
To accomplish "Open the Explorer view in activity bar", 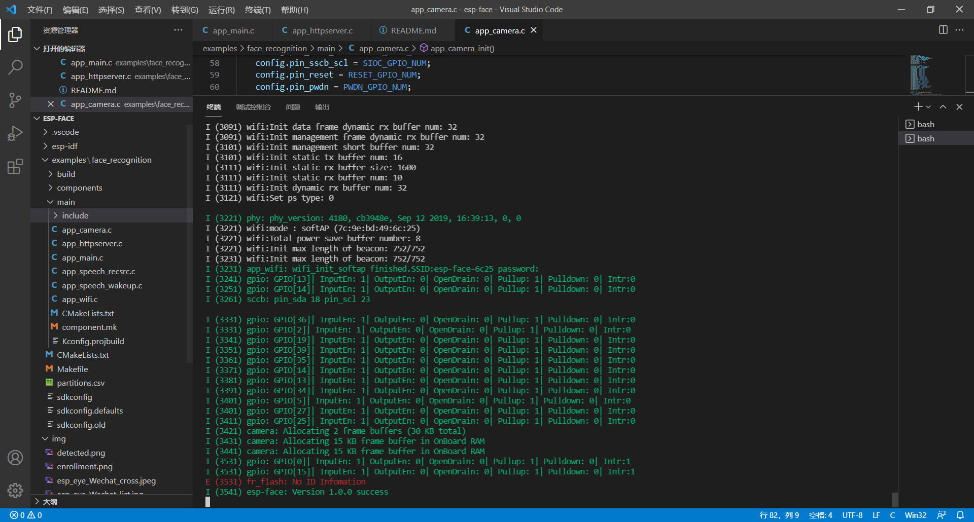I will (15, 34).
